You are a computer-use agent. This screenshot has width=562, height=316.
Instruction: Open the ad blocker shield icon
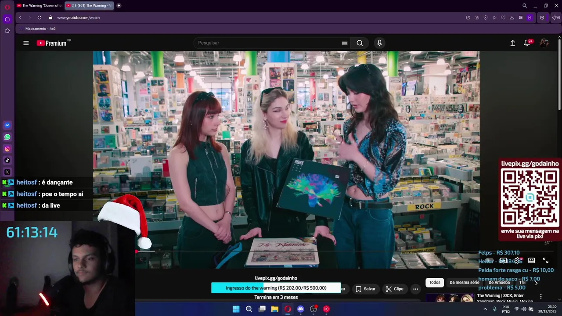click(x=486, y=18)
